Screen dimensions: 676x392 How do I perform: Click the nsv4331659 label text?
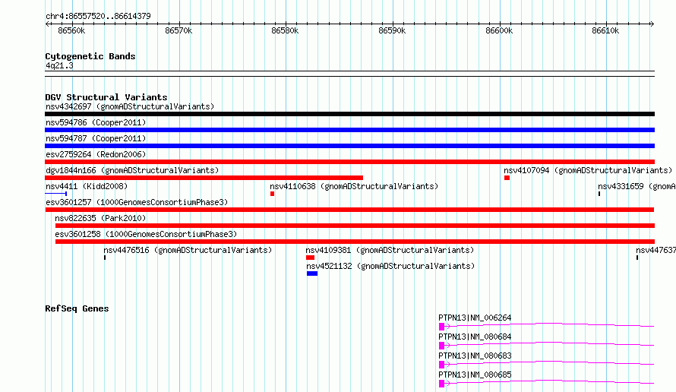click(637, 186)
